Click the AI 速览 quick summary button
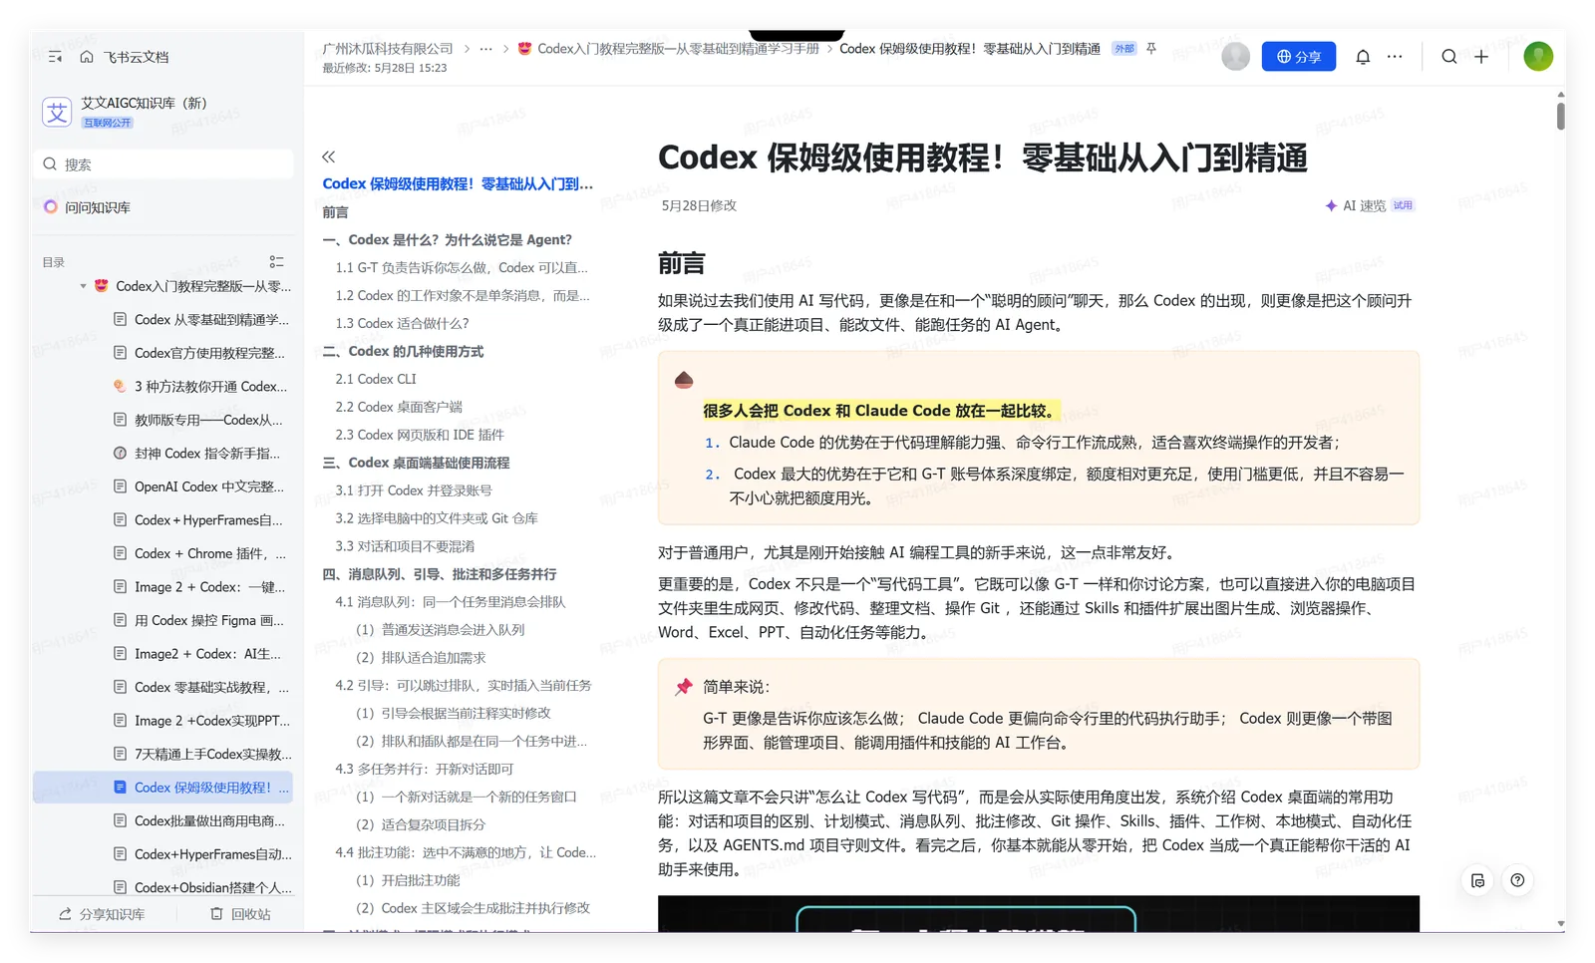1595x963 pixels. coord(1369,205)
